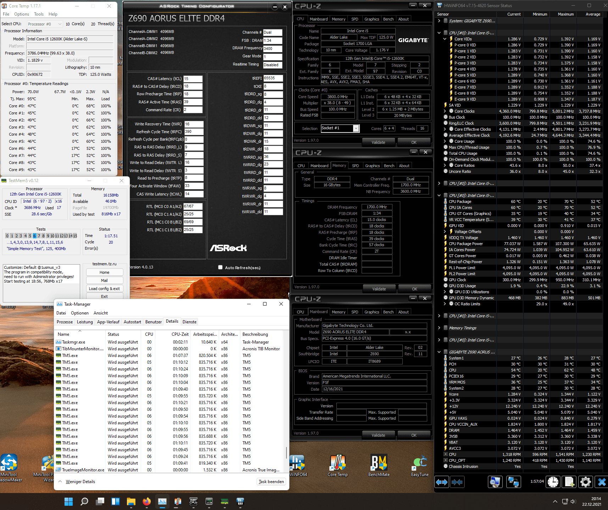
Task: Open File Explorer from taskbar
Action: [131, 501]
